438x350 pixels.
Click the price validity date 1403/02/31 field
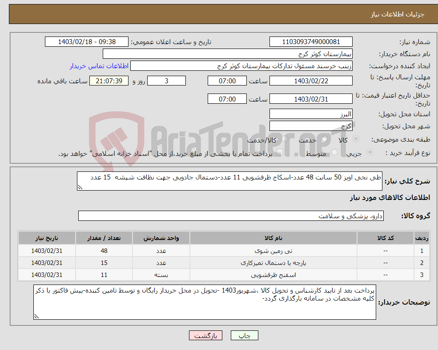point(311,99)
